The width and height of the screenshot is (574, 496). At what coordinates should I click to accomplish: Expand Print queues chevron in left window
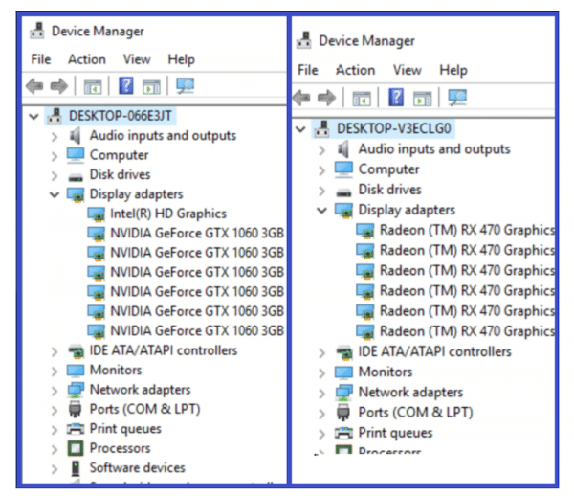[55, 430]
